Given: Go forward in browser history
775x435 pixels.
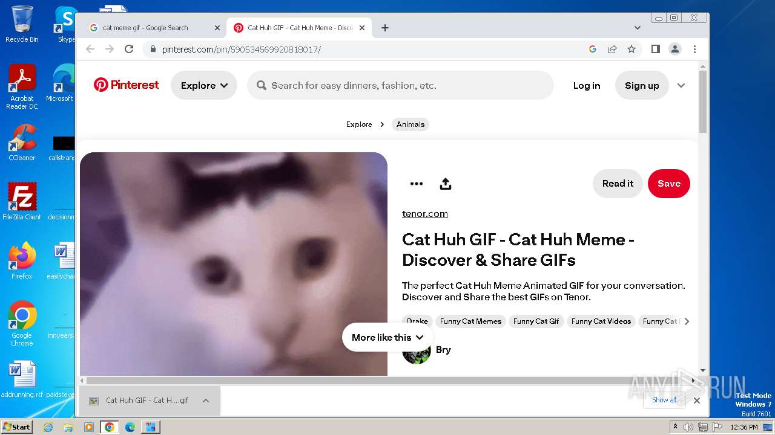Looking at the screenshot, I should pyautogui.click(x=110, y=49).
